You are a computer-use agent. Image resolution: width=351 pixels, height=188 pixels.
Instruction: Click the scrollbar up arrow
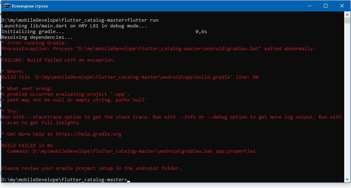click(x=347, y=15)
